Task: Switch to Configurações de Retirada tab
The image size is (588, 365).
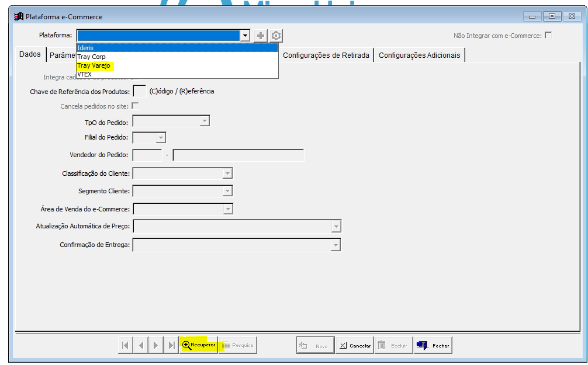Action: coord(326,55)
